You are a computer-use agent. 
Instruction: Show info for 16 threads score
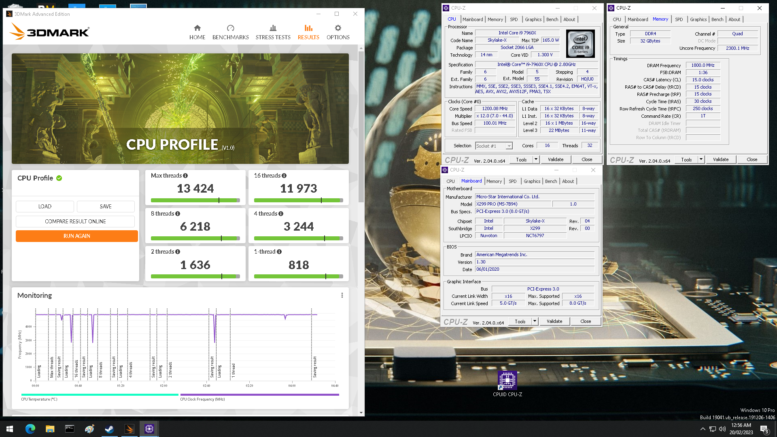[x=284, y=176]
